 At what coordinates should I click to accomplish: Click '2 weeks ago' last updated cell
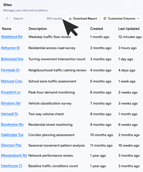pyautogui.click(x=128, y=92)
